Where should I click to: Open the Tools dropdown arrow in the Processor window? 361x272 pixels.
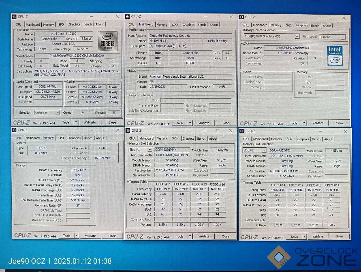(x=76, y=122)
